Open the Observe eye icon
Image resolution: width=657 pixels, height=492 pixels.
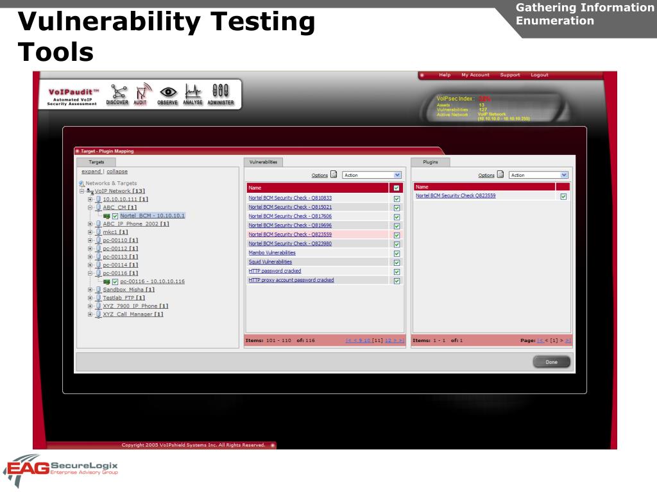pos(167,95)
